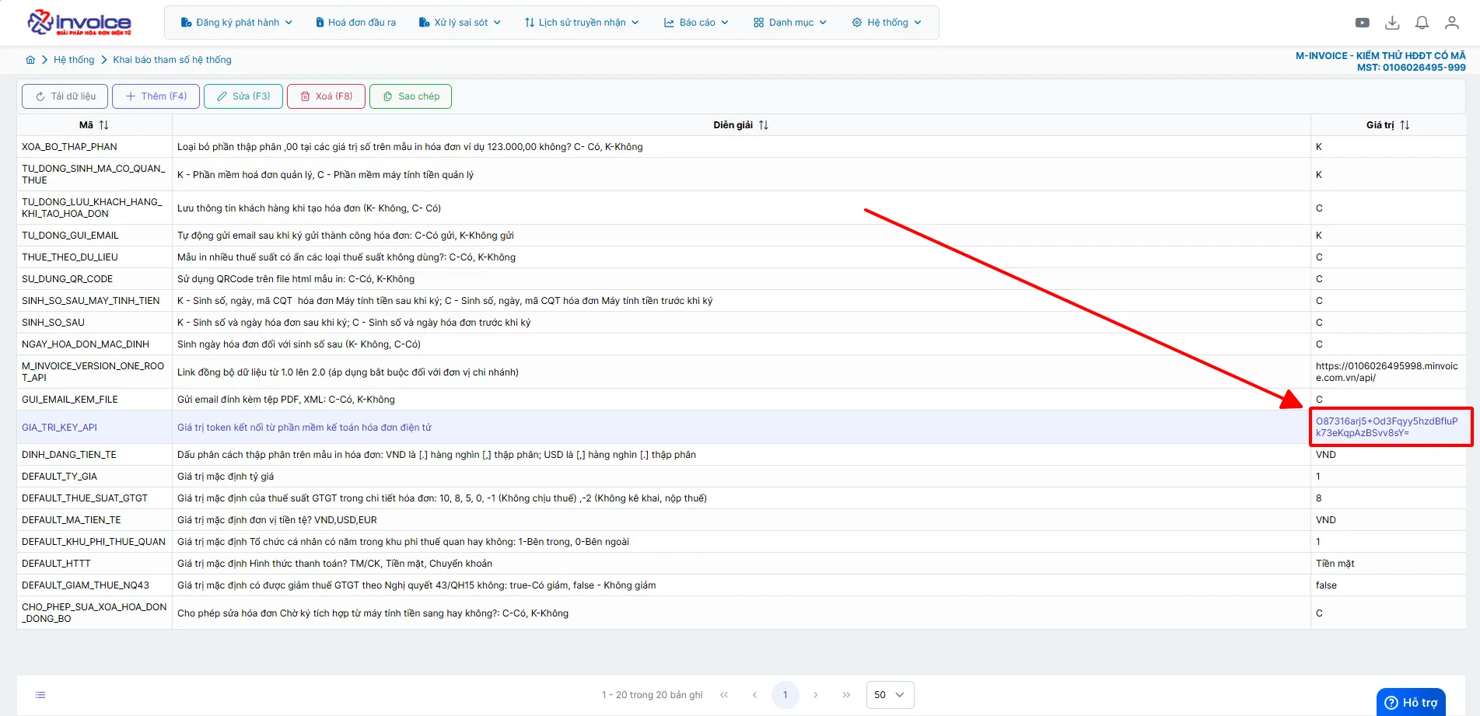Open Hỗ trợ support button

pyautogui.click(x=1411, y=702)
